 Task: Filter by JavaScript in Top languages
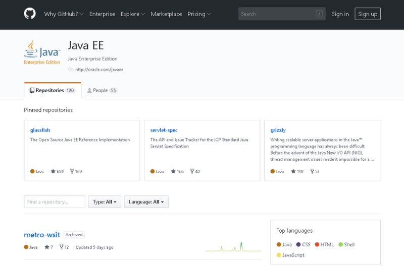pos(290,255)
